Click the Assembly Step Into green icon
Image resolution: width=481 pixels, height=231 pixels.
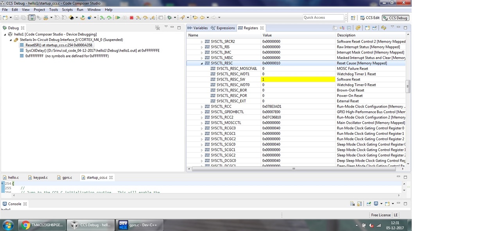102,18
